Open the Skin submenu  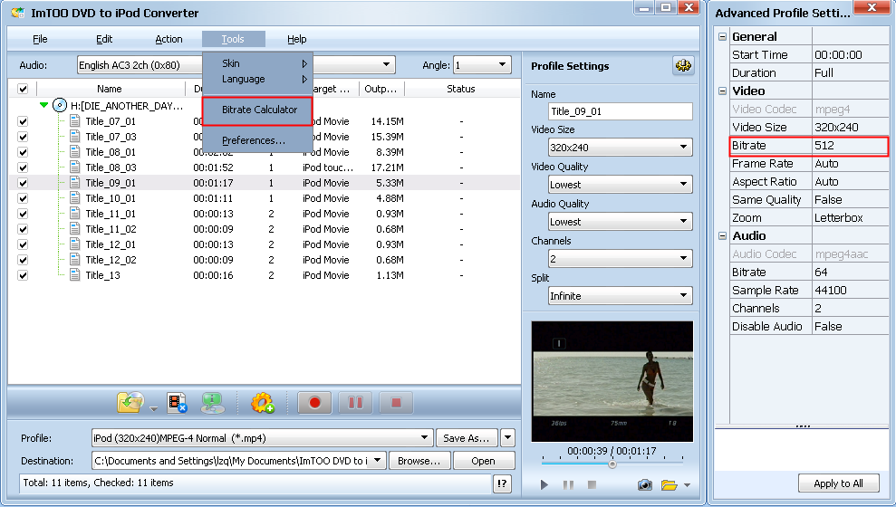(257, 63)
